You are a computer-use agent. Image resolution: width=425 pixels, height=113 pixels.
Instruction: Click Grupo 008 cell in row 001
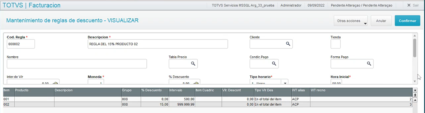click(131, 99)
